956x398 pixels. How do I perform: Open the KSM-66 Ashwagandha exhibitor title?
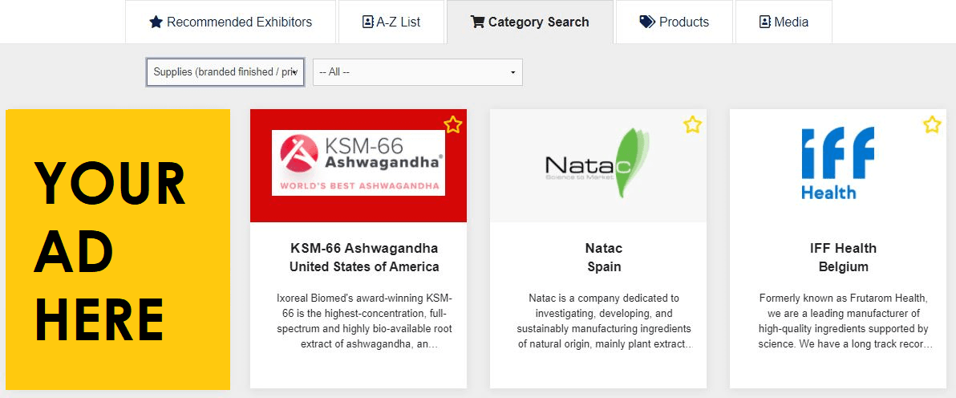tap(364, 249)
